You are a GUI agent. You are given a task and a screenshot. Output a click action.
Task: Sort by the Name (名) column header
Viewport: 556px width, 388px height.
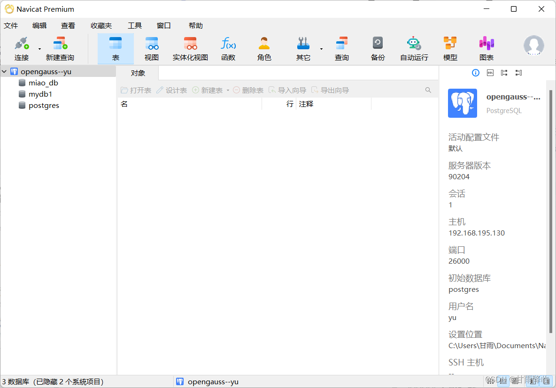pos(190,104)
